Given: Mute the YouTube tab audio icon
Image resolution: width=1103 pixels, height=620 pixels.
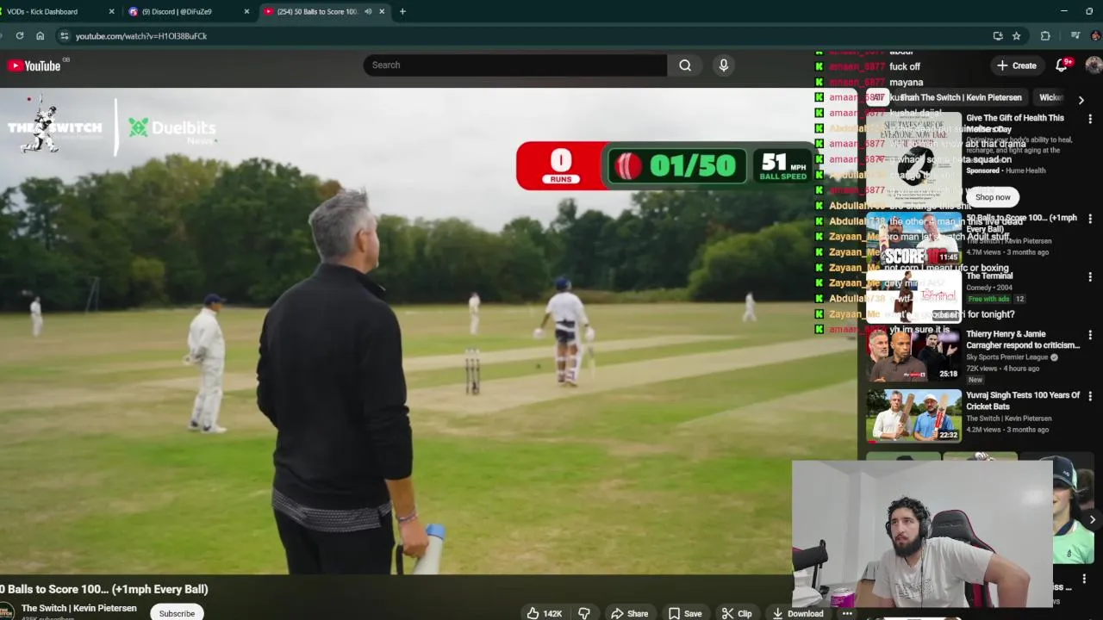Looking at the screenshot, I should pos(368,11).
